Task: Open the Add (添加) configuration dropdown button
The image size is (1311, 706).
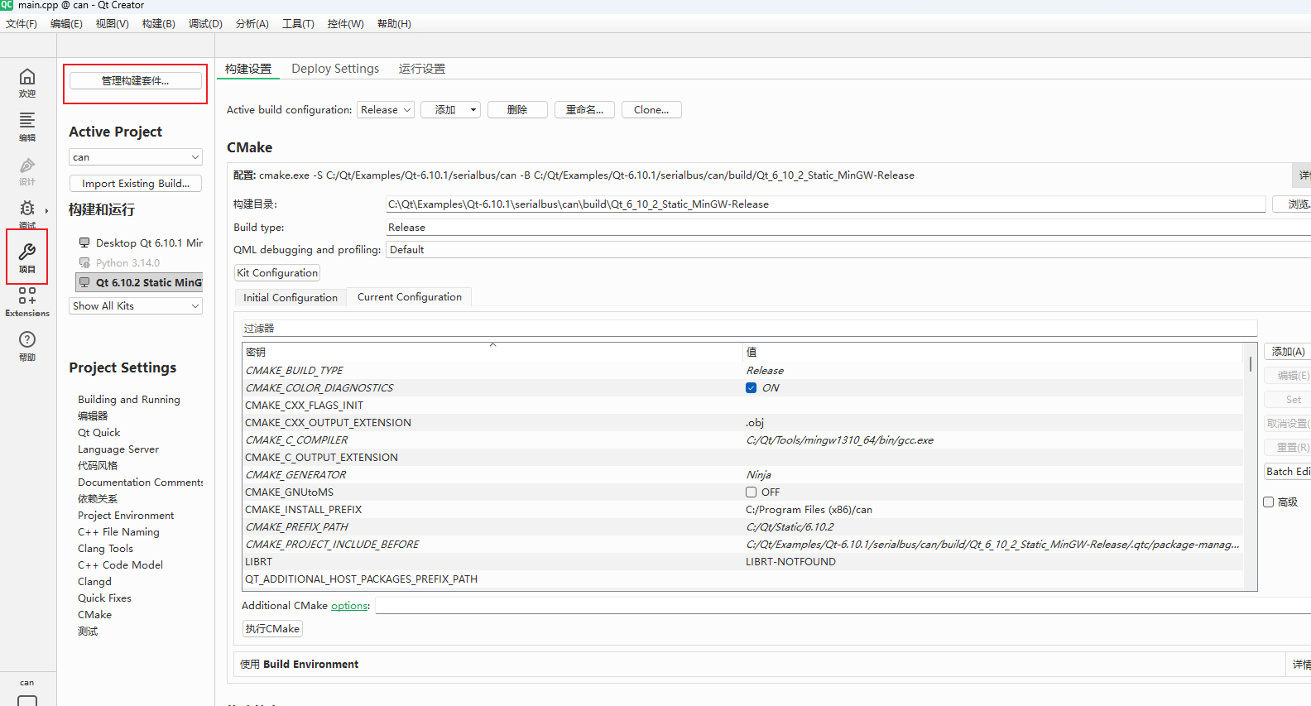Action: [x=450, y=109]
